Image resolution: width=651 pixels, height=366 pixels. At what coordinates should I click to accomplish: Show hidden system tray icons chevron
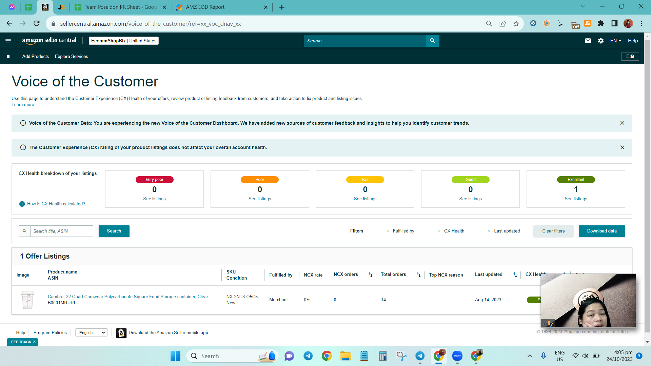pyautogui.click(x=530, y=356)
